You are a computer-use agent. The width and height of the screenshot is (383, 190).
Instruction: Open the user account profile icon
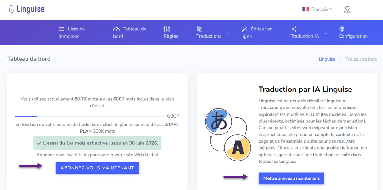(x=347, y=10)
